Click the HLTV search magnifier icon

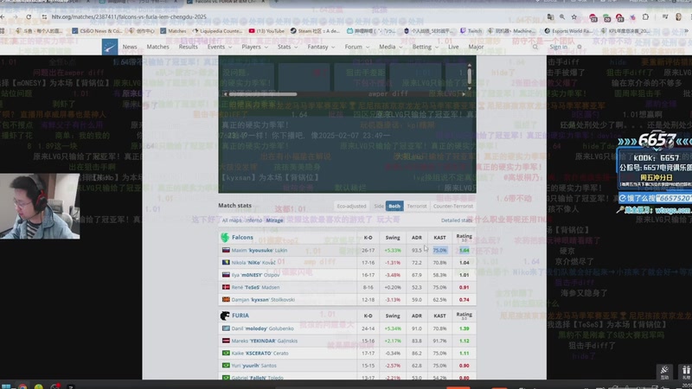click(x=535, y=47)
